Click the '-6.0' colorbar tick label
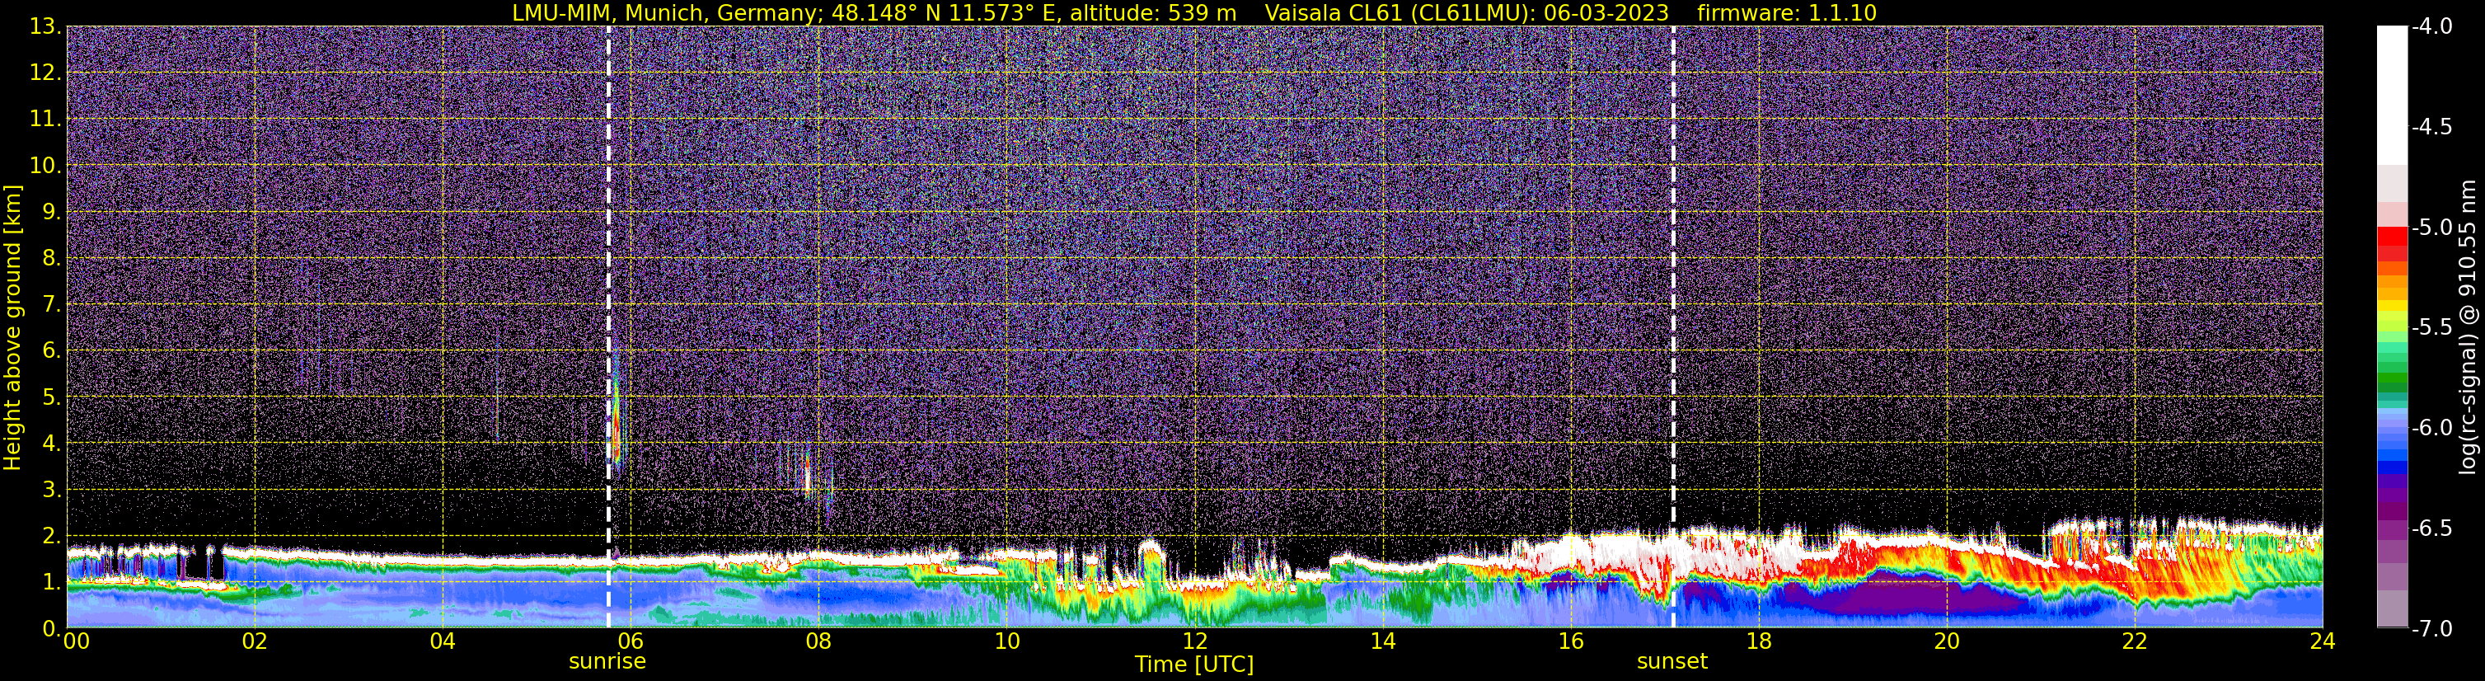2485x681 pixels. click(x=2431, y=428)
